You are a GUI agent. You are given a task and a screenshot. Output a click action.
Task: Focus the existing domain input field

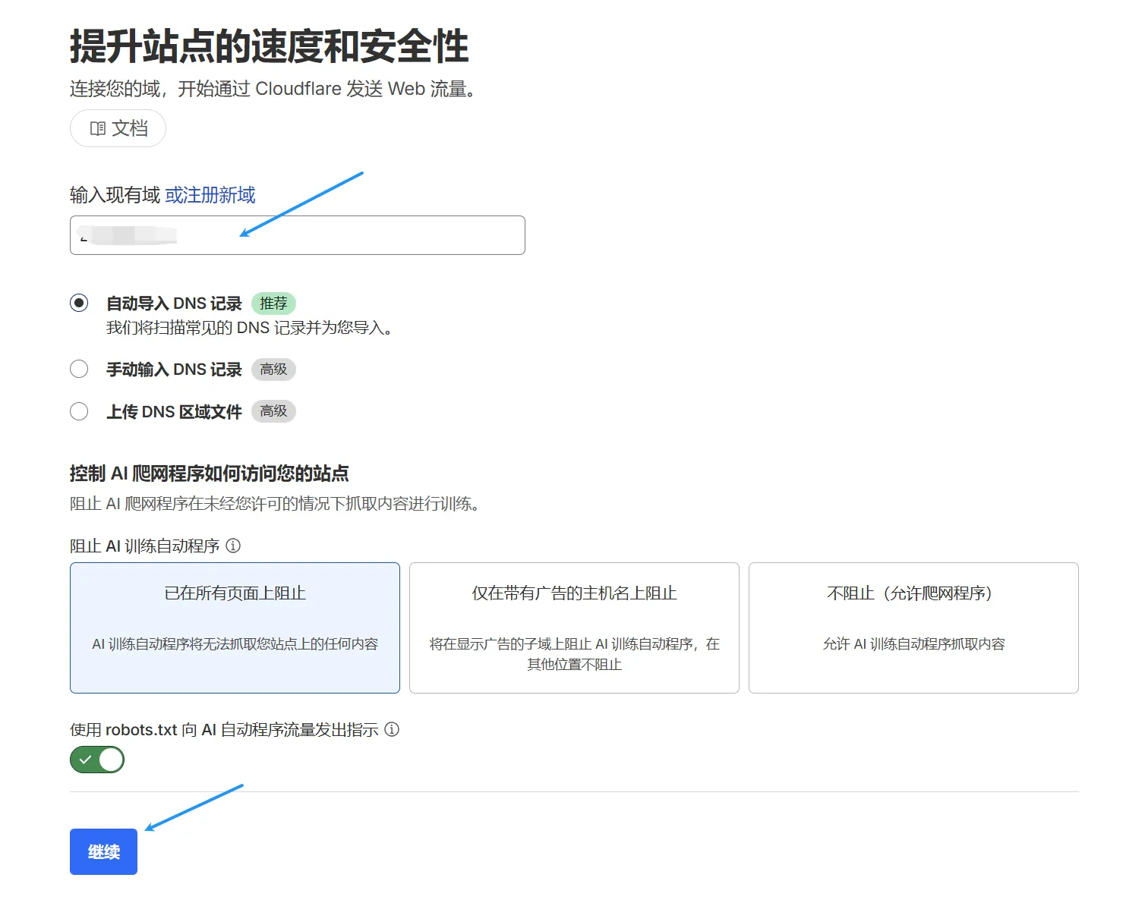(x=342, y=235)
